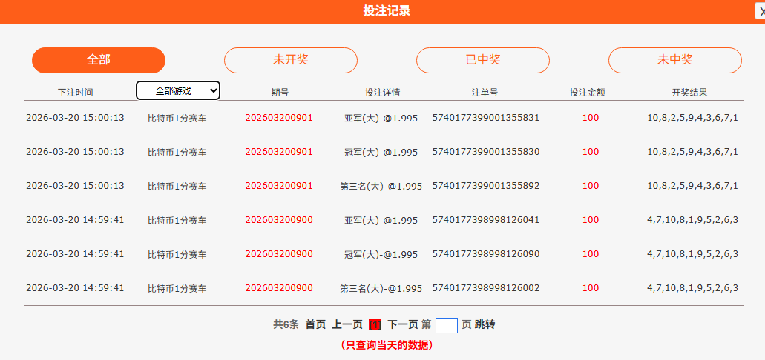This screenshot has height=360, width=765.
Task: Click 期号 202603200900 in the last row
Action: click(x=279, y=288)
